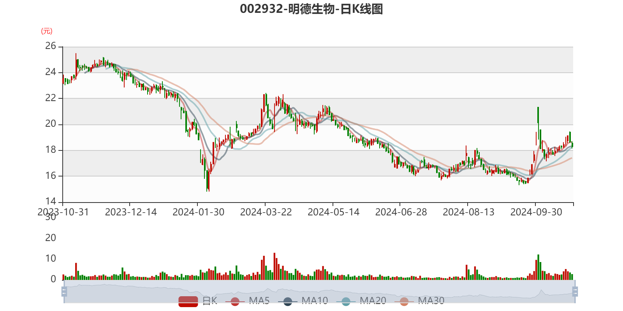Click the tallest red volume bar in March 2024
Screen dimensions: 623x311
(275, 266)
